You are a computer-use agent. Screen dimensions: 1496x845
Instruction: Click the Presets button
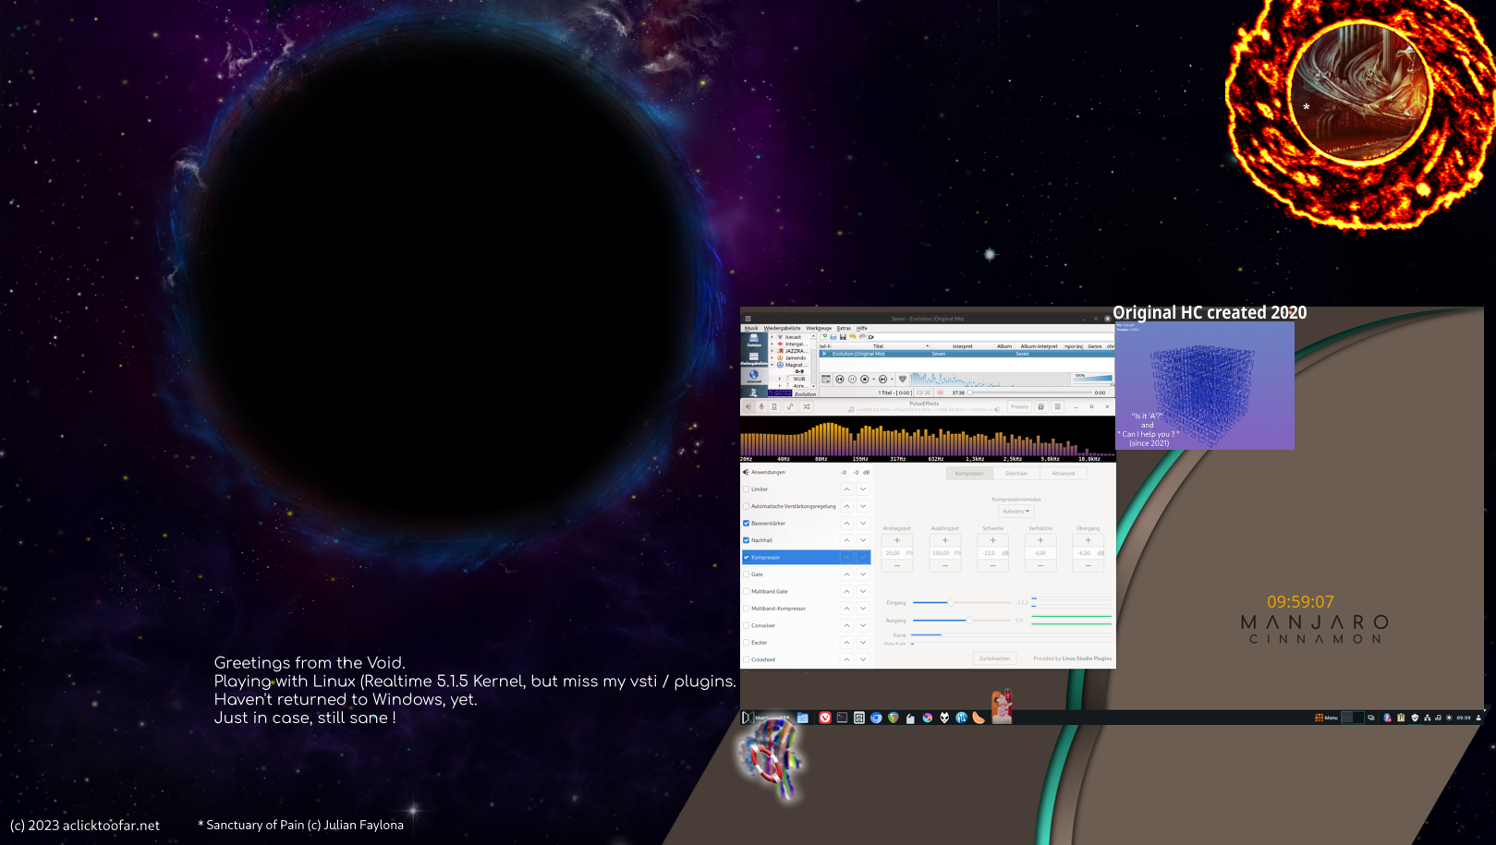[x=1019, y=406]
